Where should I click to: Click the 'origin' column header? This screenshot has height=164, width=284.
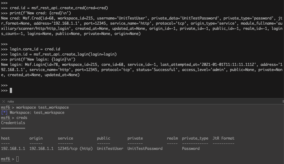(x=36, y=138)
